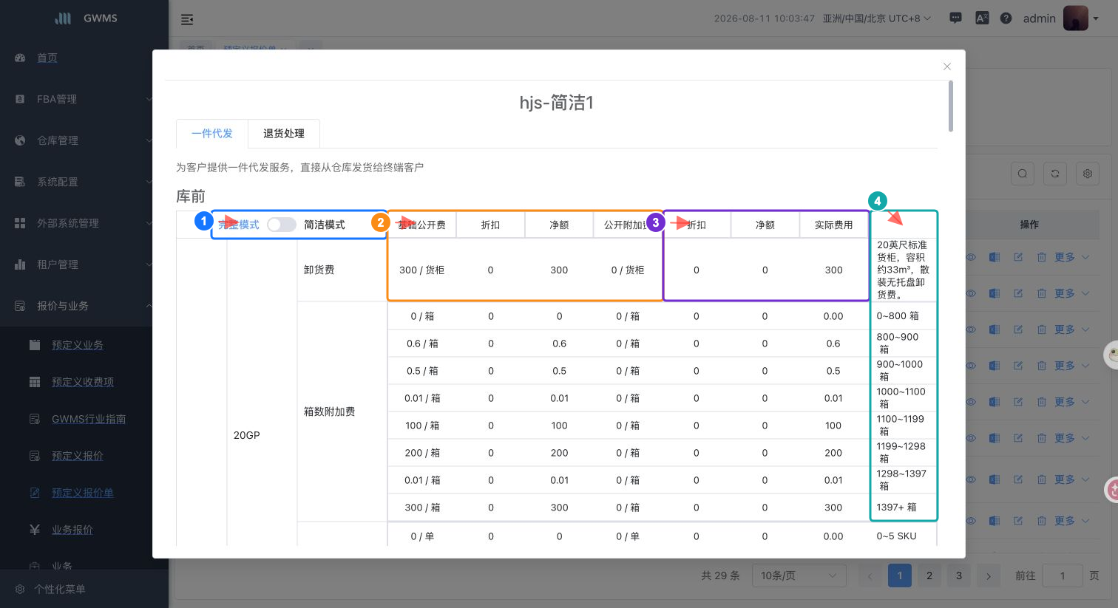Open 个性化菜单 at the sidebar bottom

point(60,589)
